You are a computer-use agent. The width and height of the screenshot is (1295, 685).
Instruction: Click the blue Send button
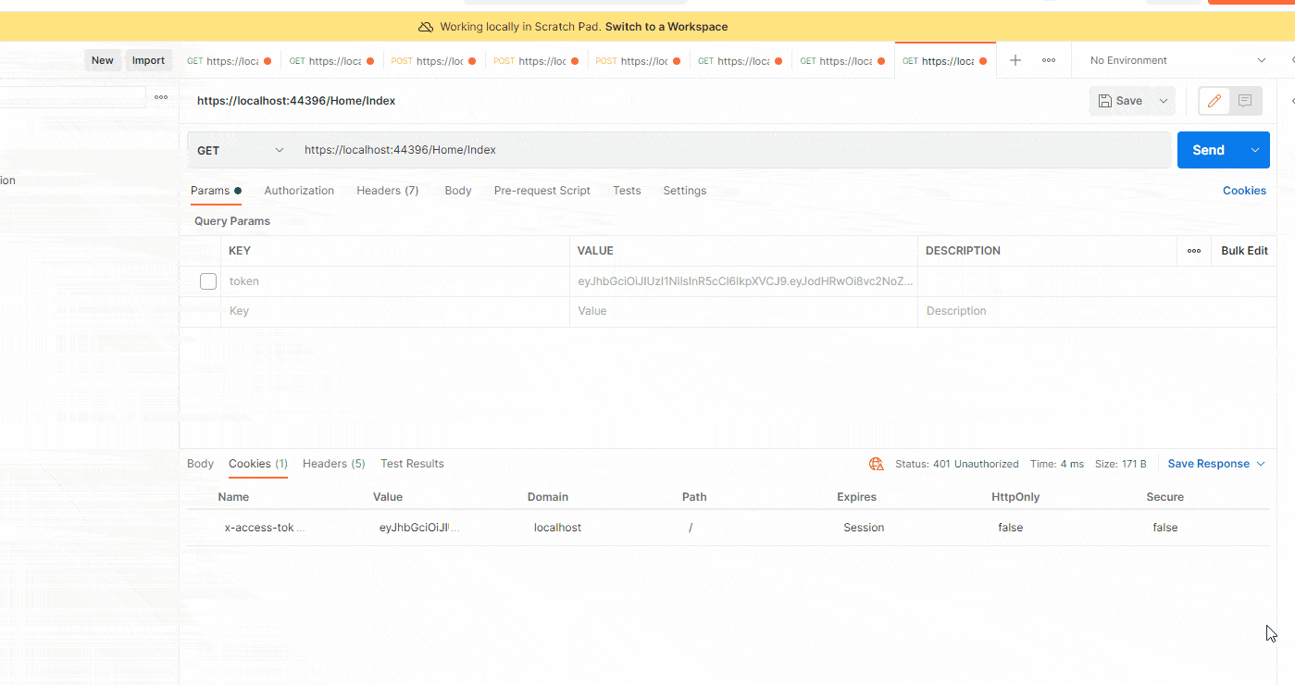(1209, 150)
